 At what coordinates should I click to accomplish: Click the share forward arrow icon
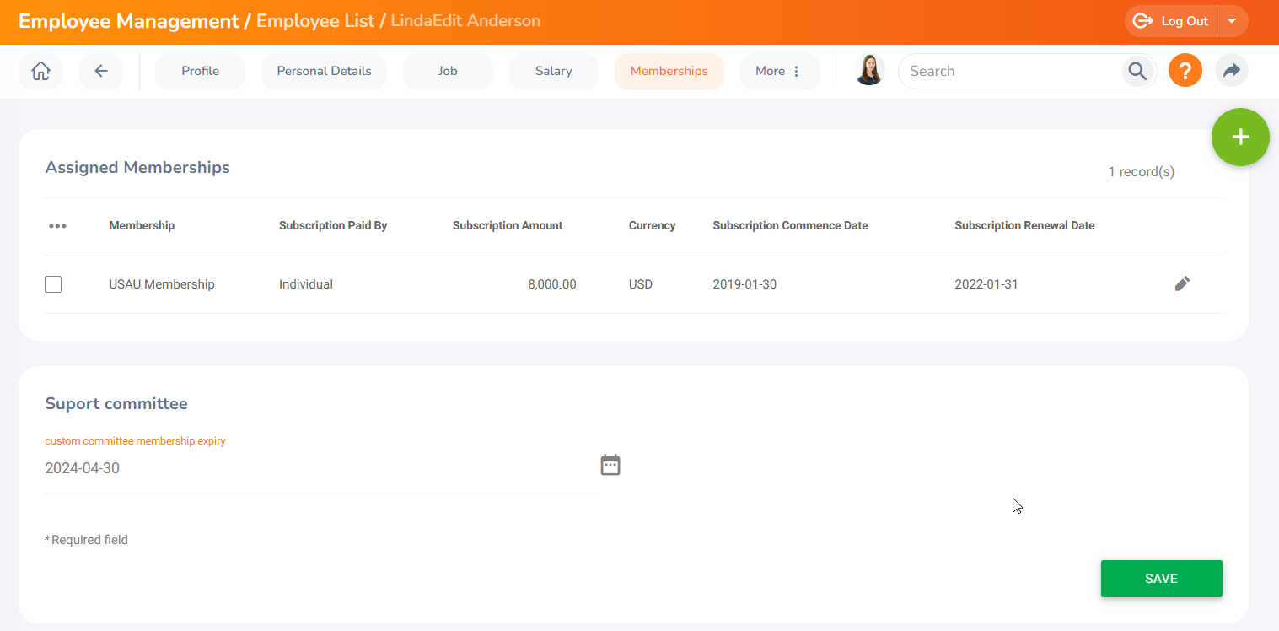pyautogui.click(x=1231, y=71)
